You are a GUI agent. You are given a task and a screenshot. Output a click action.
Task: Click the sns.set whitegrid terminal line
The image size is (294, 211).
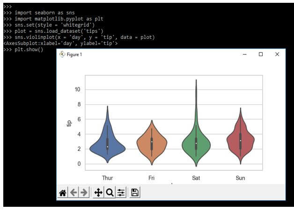(49, 25)
